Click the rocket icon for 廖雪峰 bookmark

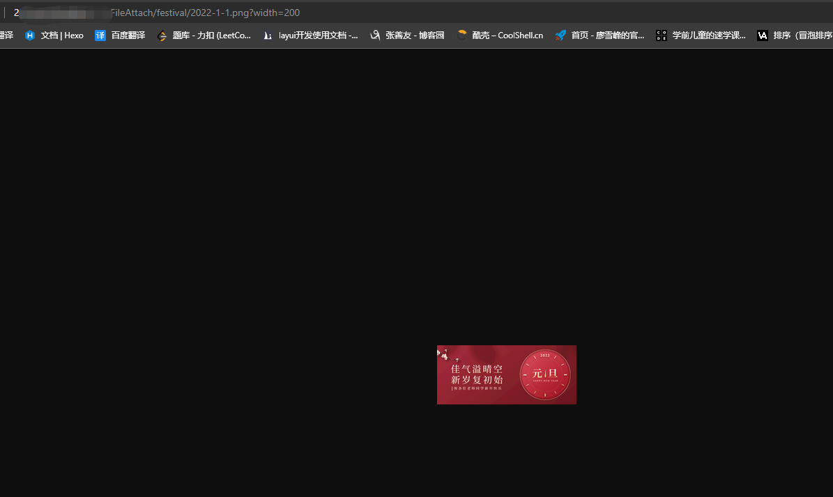click(560, 35)
